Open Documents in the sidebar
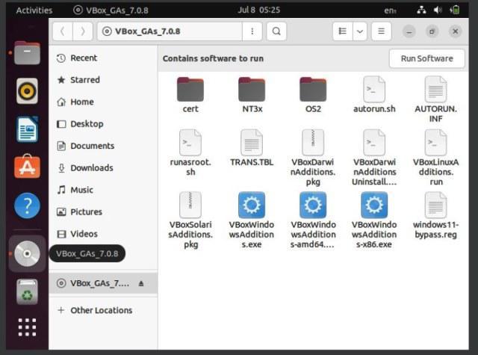This screenshot has height=355, width=478. click(103, 146)
